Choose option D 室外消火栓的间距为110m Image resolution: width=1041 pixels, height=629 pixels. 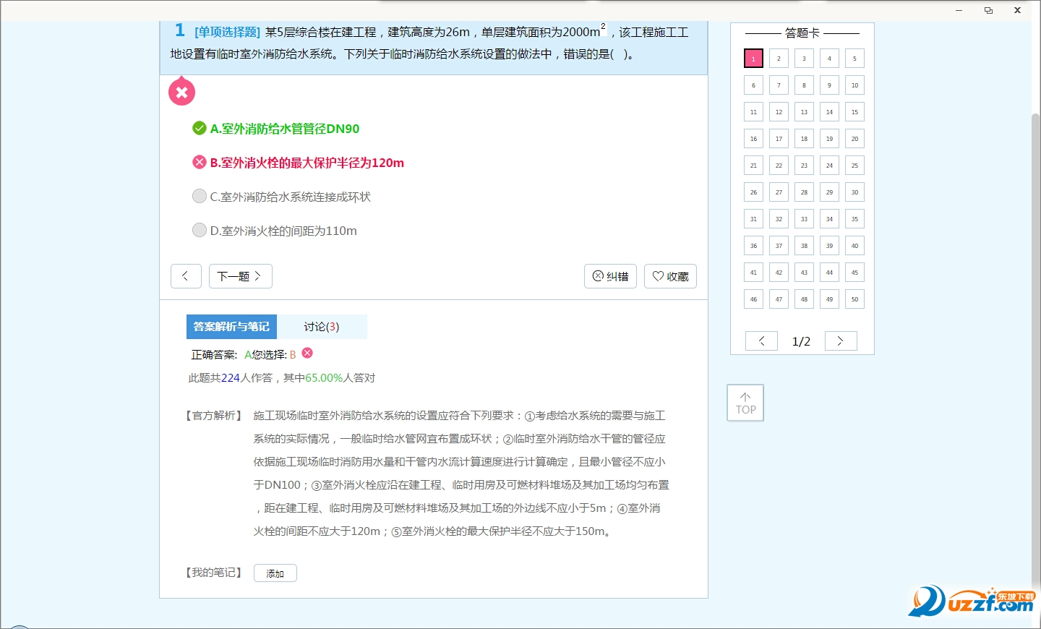click(275, 231)
